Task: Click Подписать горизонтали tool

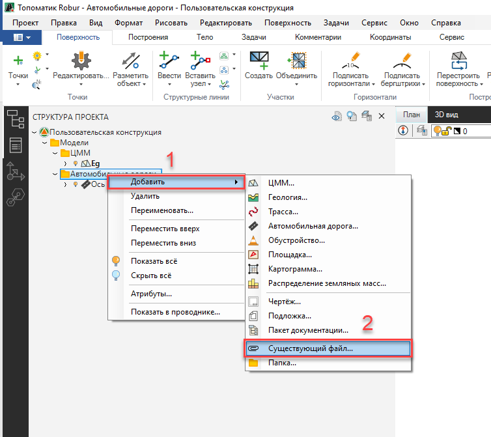Action: click(x=351, y=61)
